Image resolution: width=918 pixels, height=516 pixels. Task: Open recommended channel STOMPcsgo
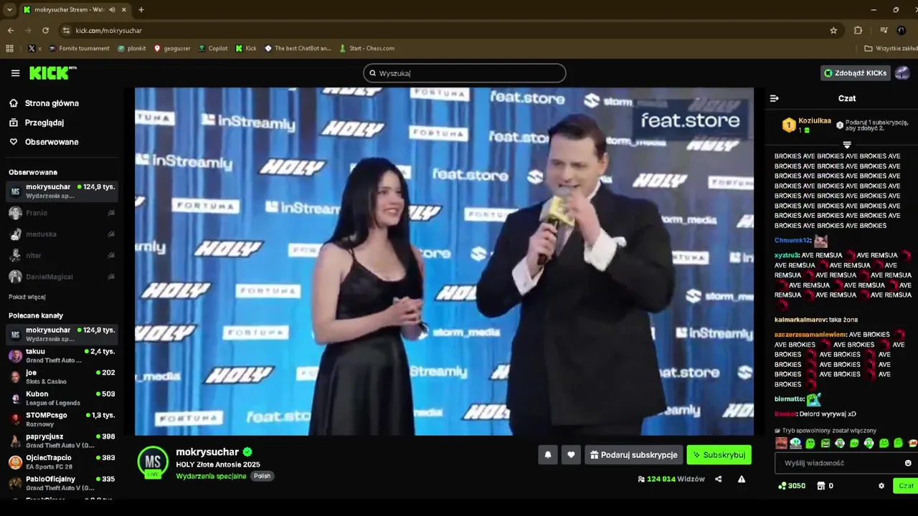coord(62,419)
